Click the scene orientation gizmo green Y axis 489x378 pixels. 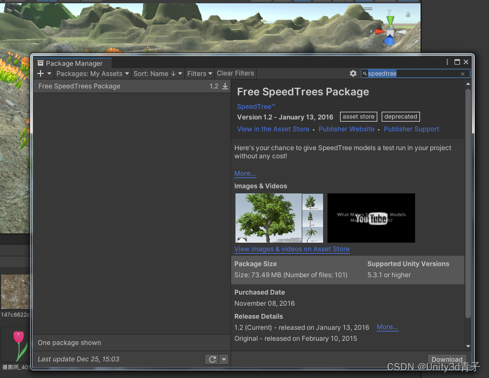[390, 20]
